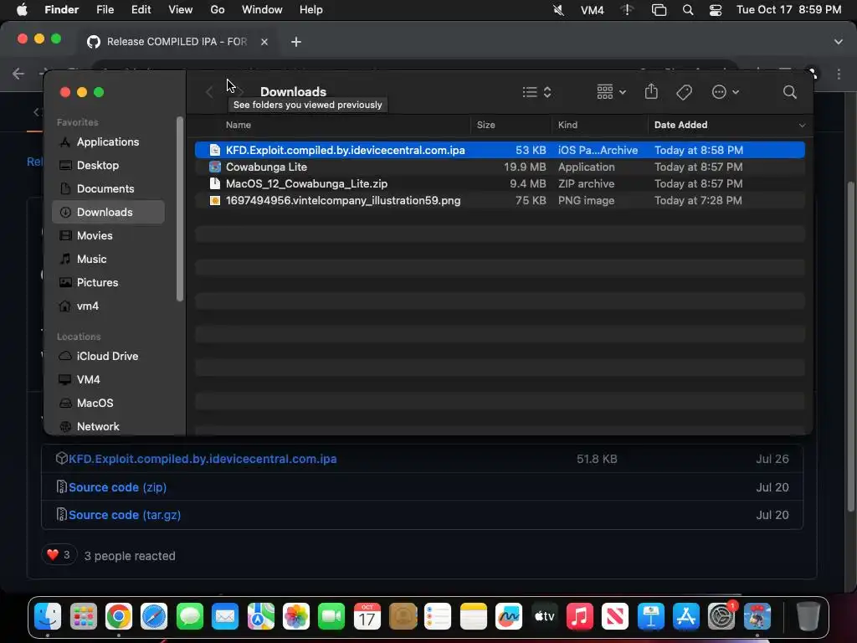Select MacOS_12_Cowabunga_Lite.zip file
Screen dimensions: 857x643
[x=500, y=183]
